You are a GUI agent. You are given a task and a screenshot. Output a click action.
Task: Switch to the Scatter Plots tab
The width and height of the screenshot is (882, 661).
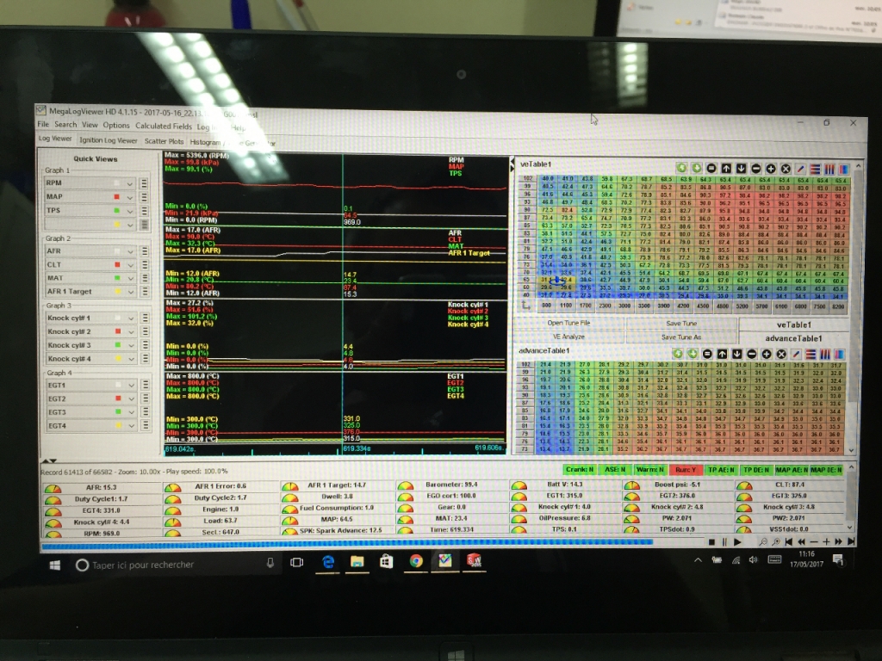point(164,142)
